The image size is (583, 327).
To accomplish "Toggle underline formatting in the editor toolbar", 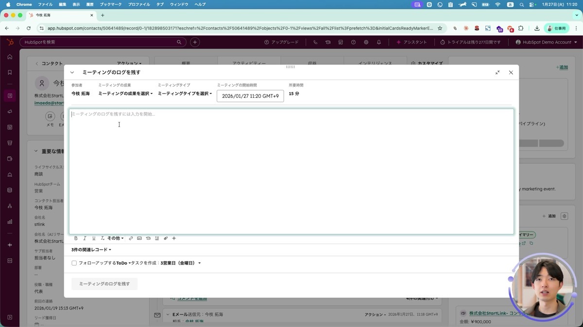I will [94, 238].
